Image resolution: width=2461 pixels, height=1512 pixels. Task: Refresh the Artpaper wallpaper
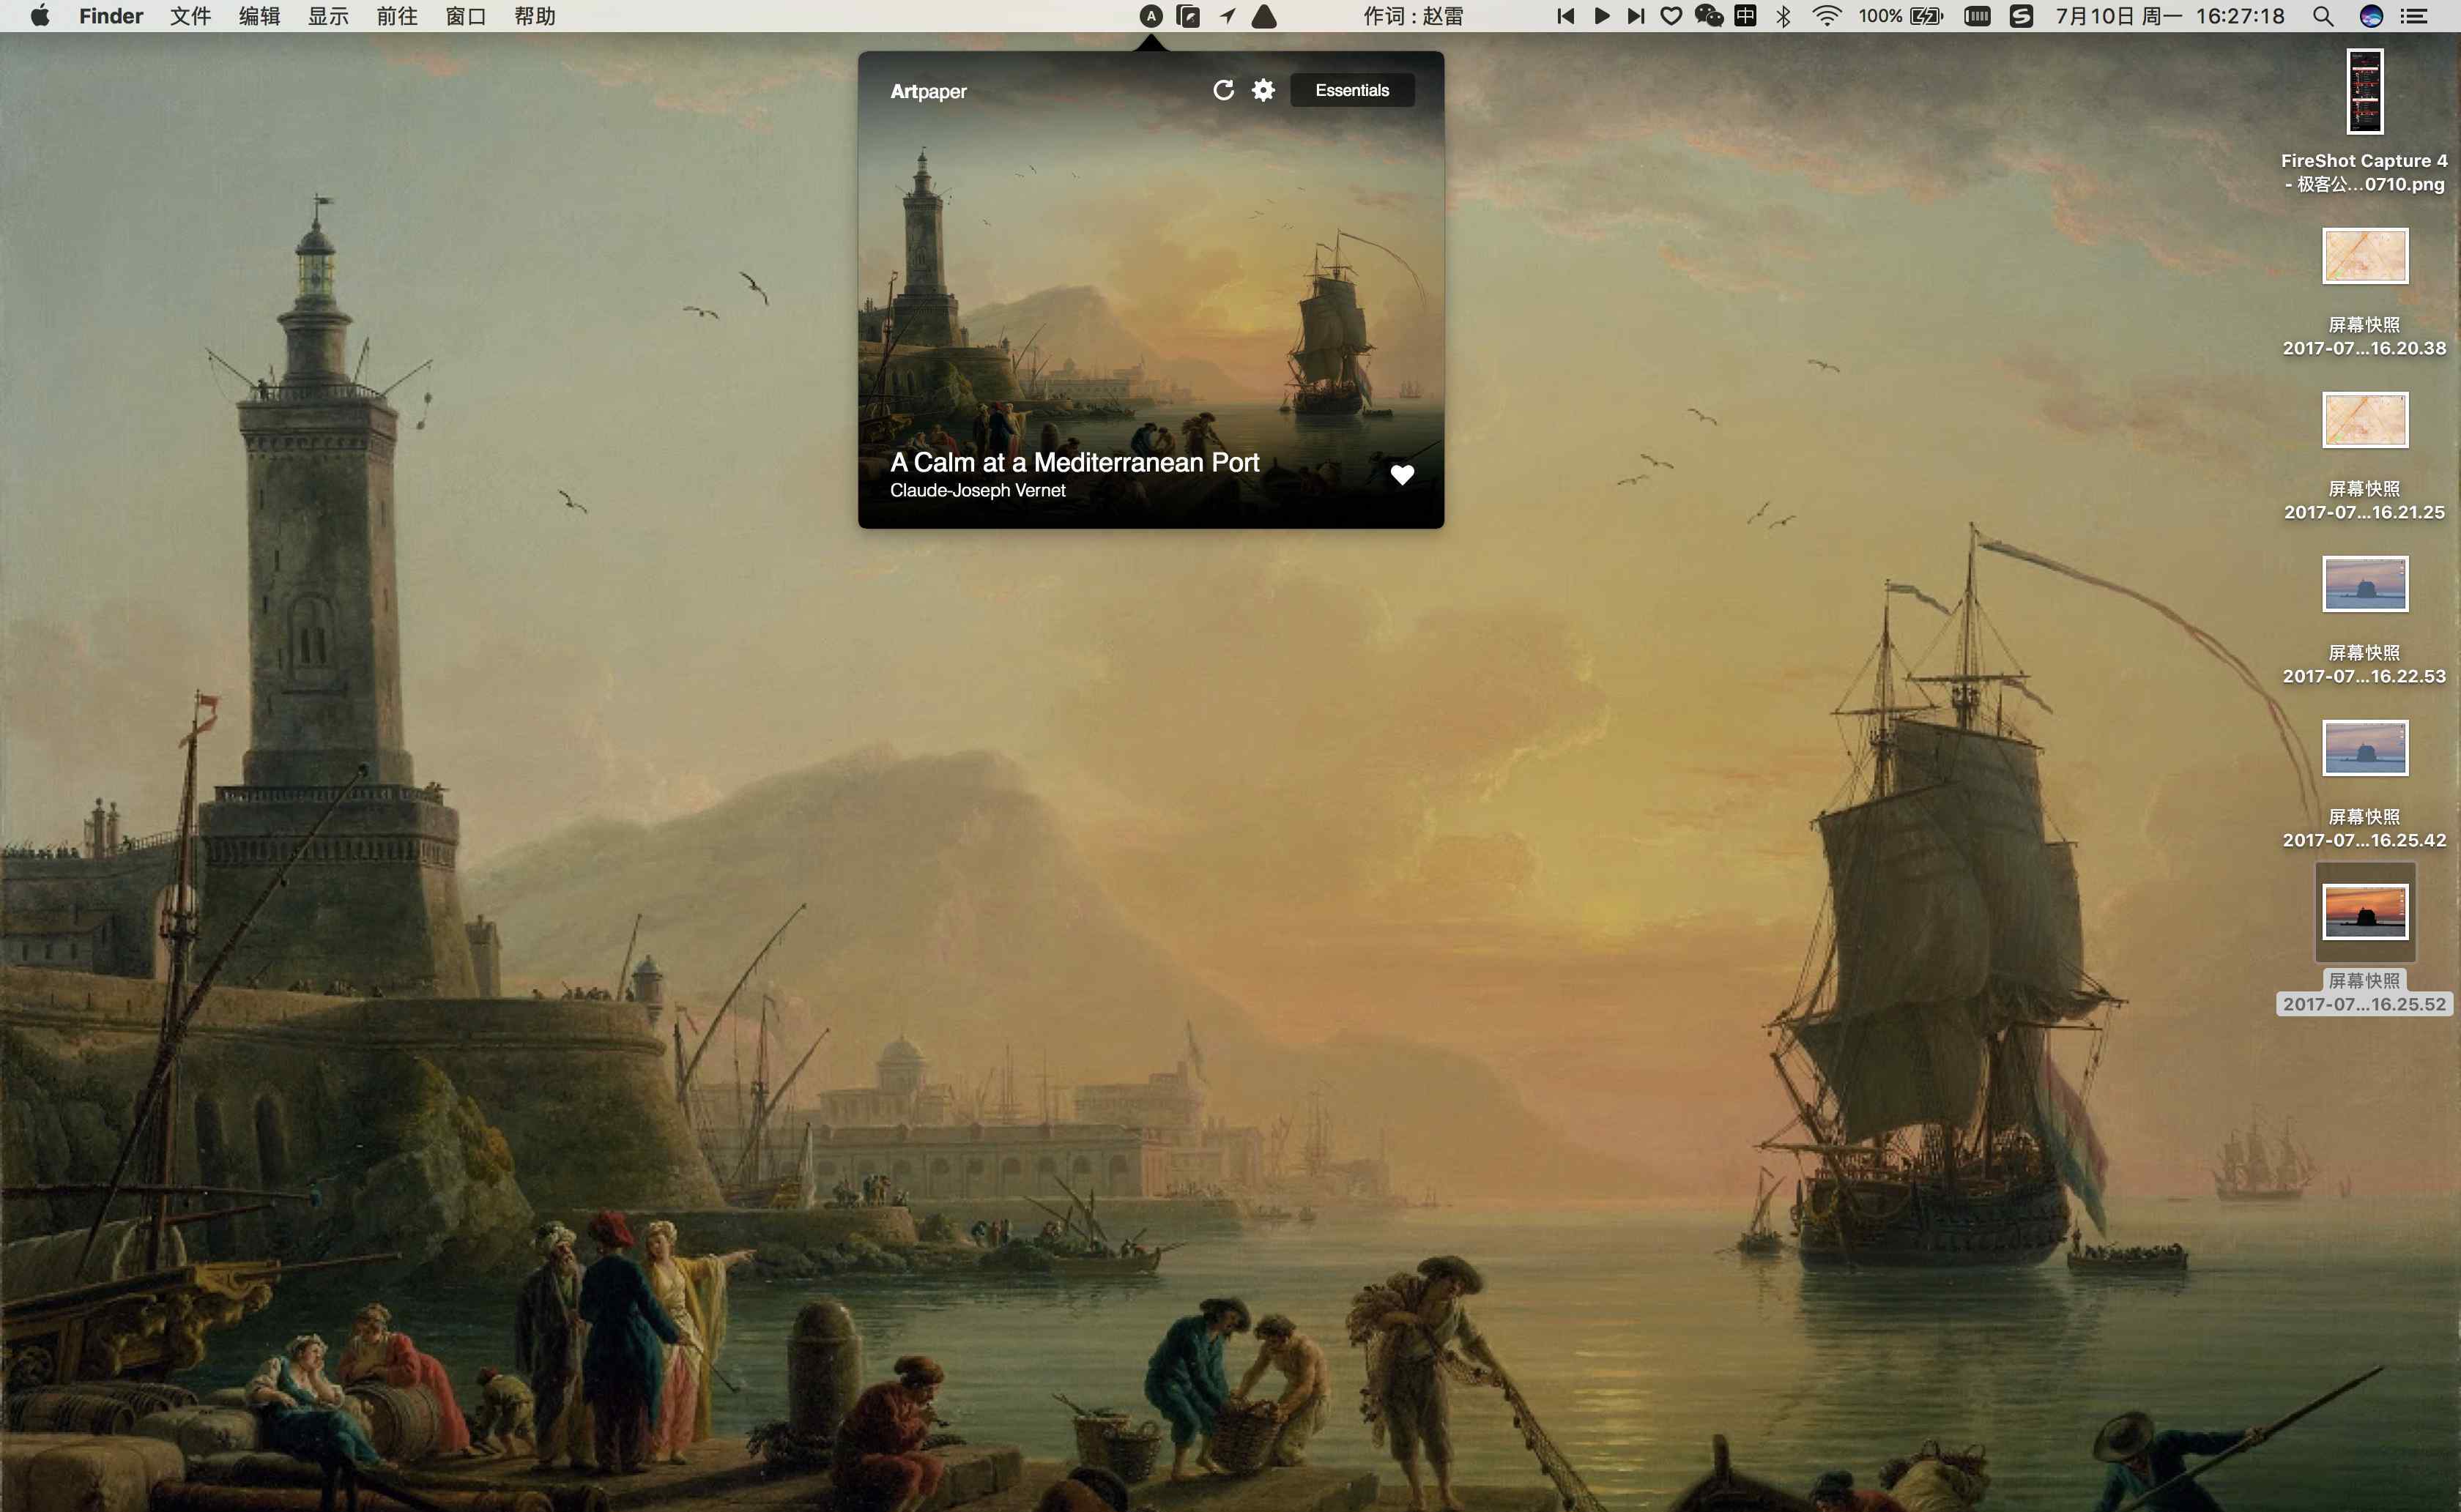1223,90
